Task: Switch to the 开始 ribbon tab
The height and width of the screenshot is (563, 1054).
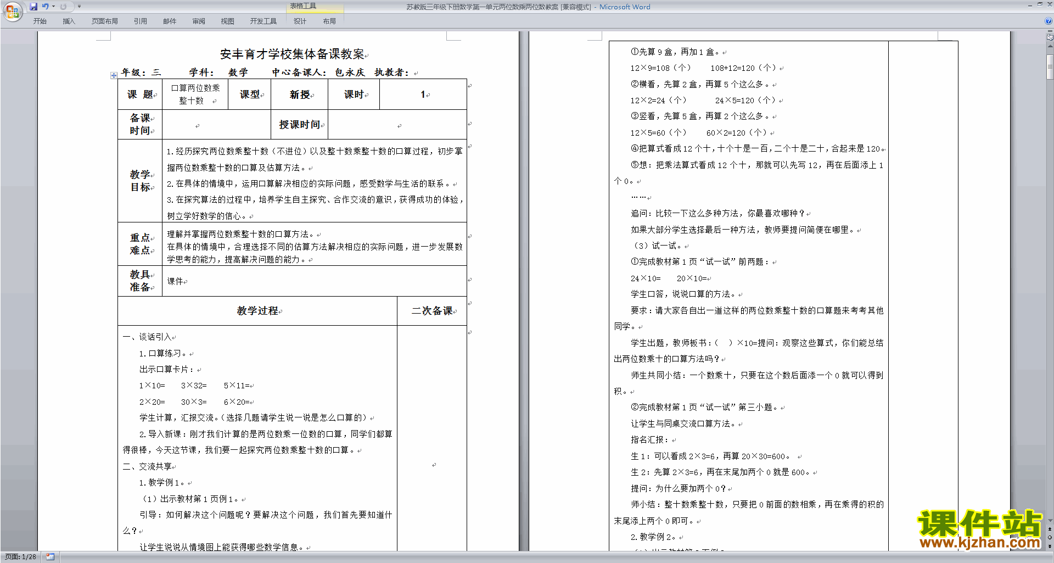Action: [x=40, y=21]
